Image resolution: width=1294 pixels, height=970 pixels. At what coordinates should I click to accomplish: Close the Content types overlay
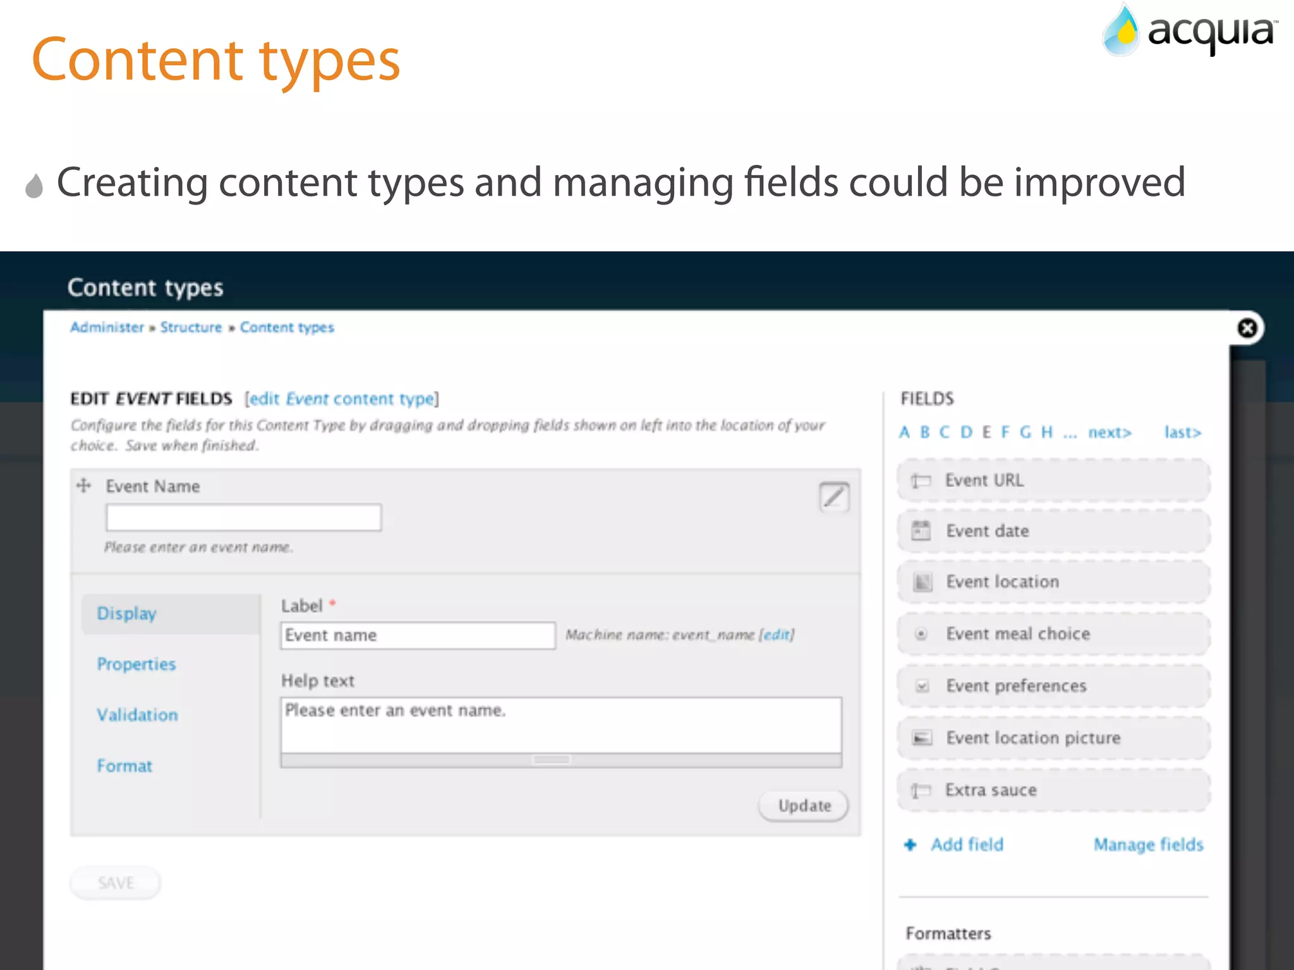1247,328
